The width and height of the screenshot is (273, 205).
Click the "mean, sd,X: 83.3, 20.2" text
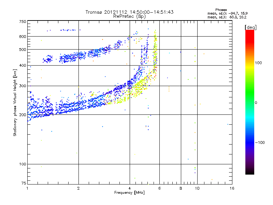click(227, 17)
